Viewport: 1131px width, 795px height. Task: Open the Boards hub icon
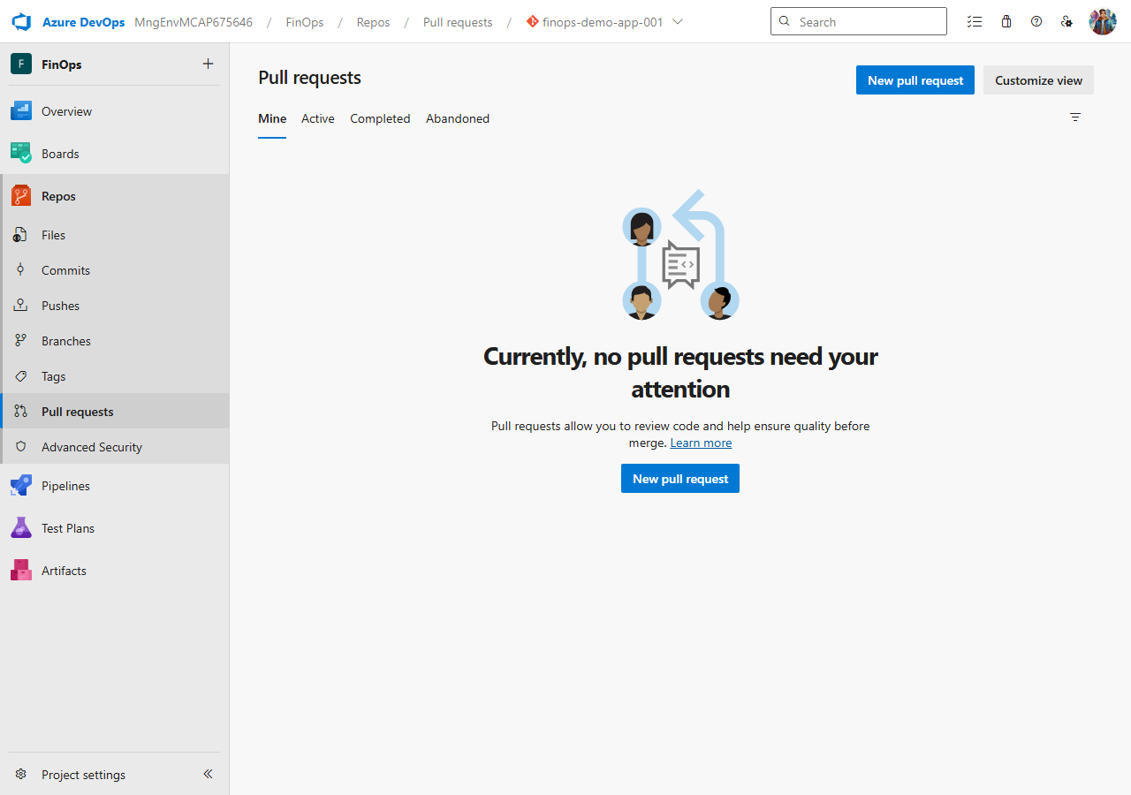21,154
